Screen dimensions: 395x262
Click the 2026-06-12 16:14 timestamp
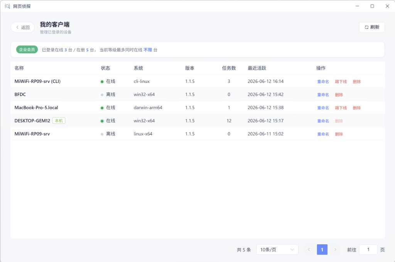[265, 82]
